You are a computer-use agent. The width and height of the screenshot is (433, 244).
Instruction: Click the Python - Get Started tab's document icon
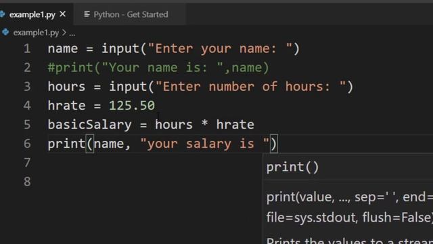[x=87, y=14]
